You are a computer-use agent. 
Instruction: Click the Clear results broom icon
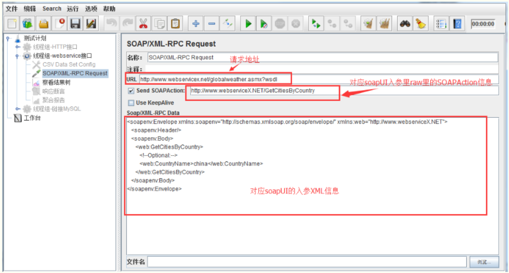tap(369, 24)
